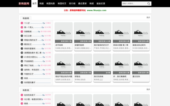Open the 欲望的陷阱 poster thumbnail
The image size is (170, 106).
[x=83, y=33]
